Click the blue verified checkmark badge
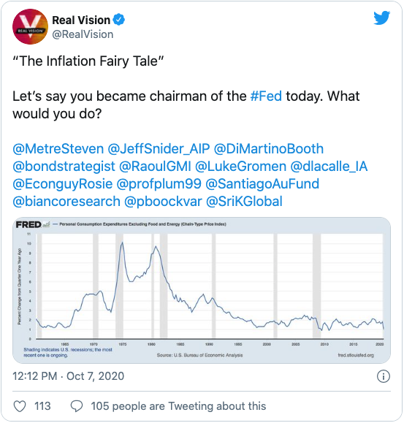This screenshot has height=423, width=404. pos(118,20)
